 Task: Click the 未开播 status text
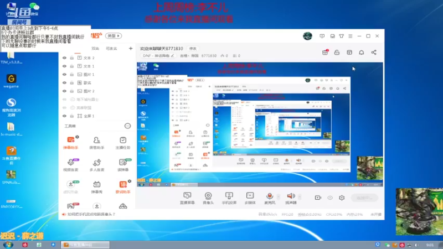pos(376,214)
